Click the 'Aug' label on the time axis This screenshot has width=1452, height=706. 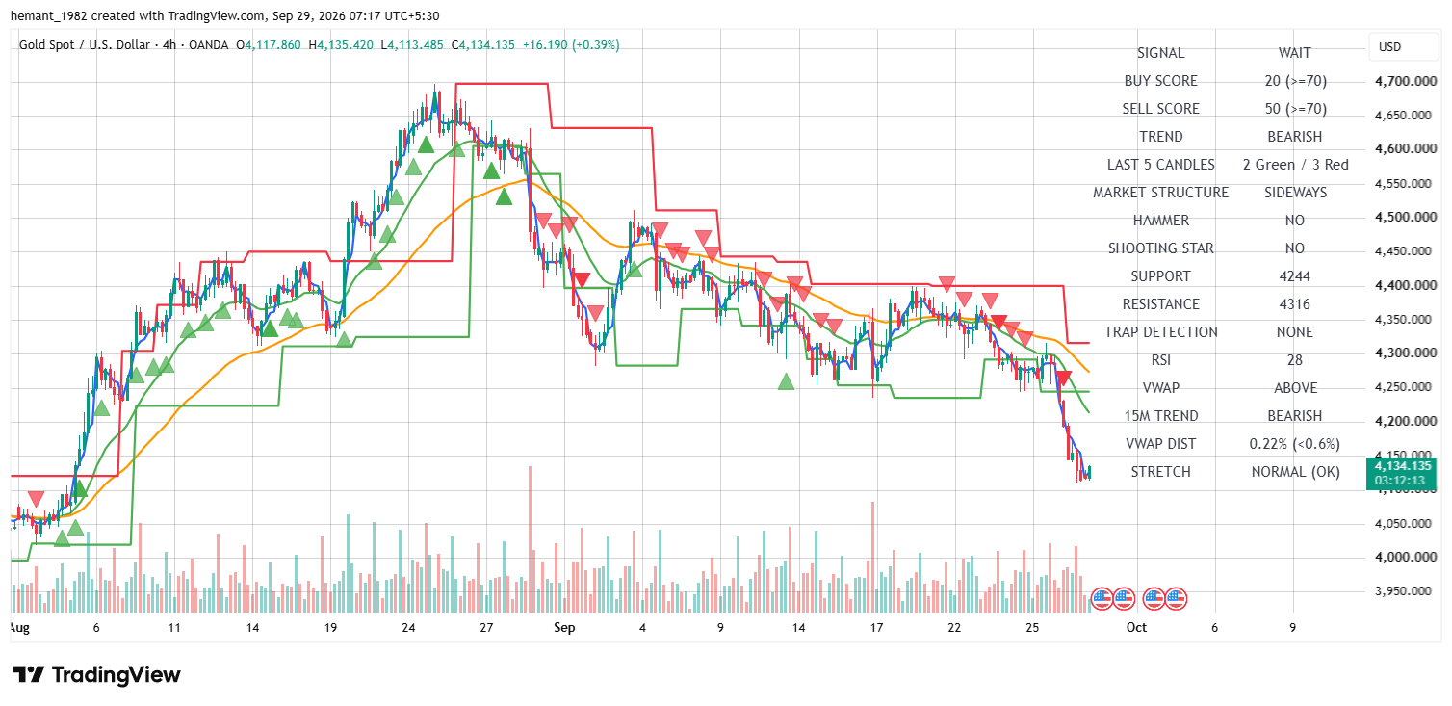point(18,627)
